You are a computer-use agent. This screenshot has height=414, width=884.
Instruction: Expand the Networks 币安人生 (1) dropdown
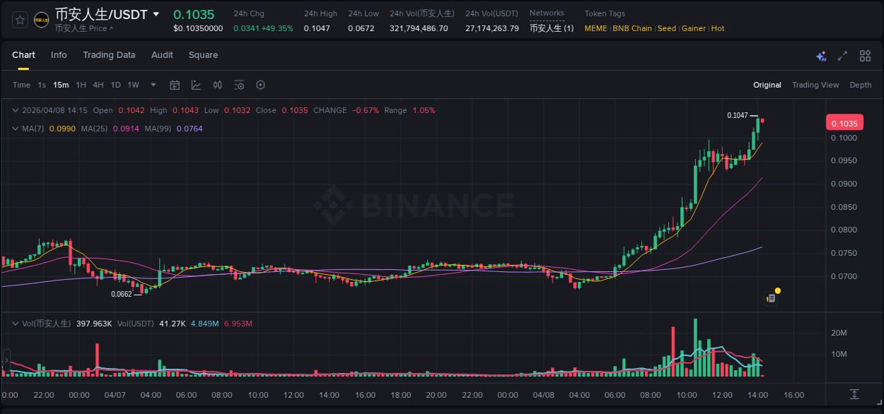pyautogui.click(x=553, y=28)
